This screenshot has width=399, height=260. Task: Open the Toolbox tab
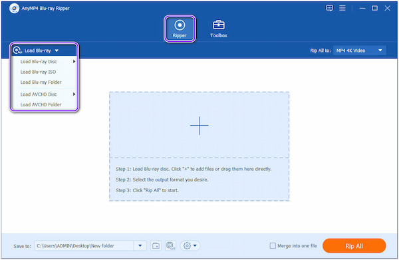(x=219, y=29)
